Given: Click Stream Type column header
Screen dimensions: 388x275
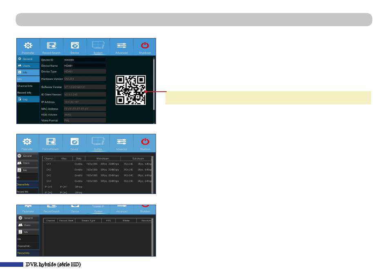Looking at the screenshot, I should (88, 221).
